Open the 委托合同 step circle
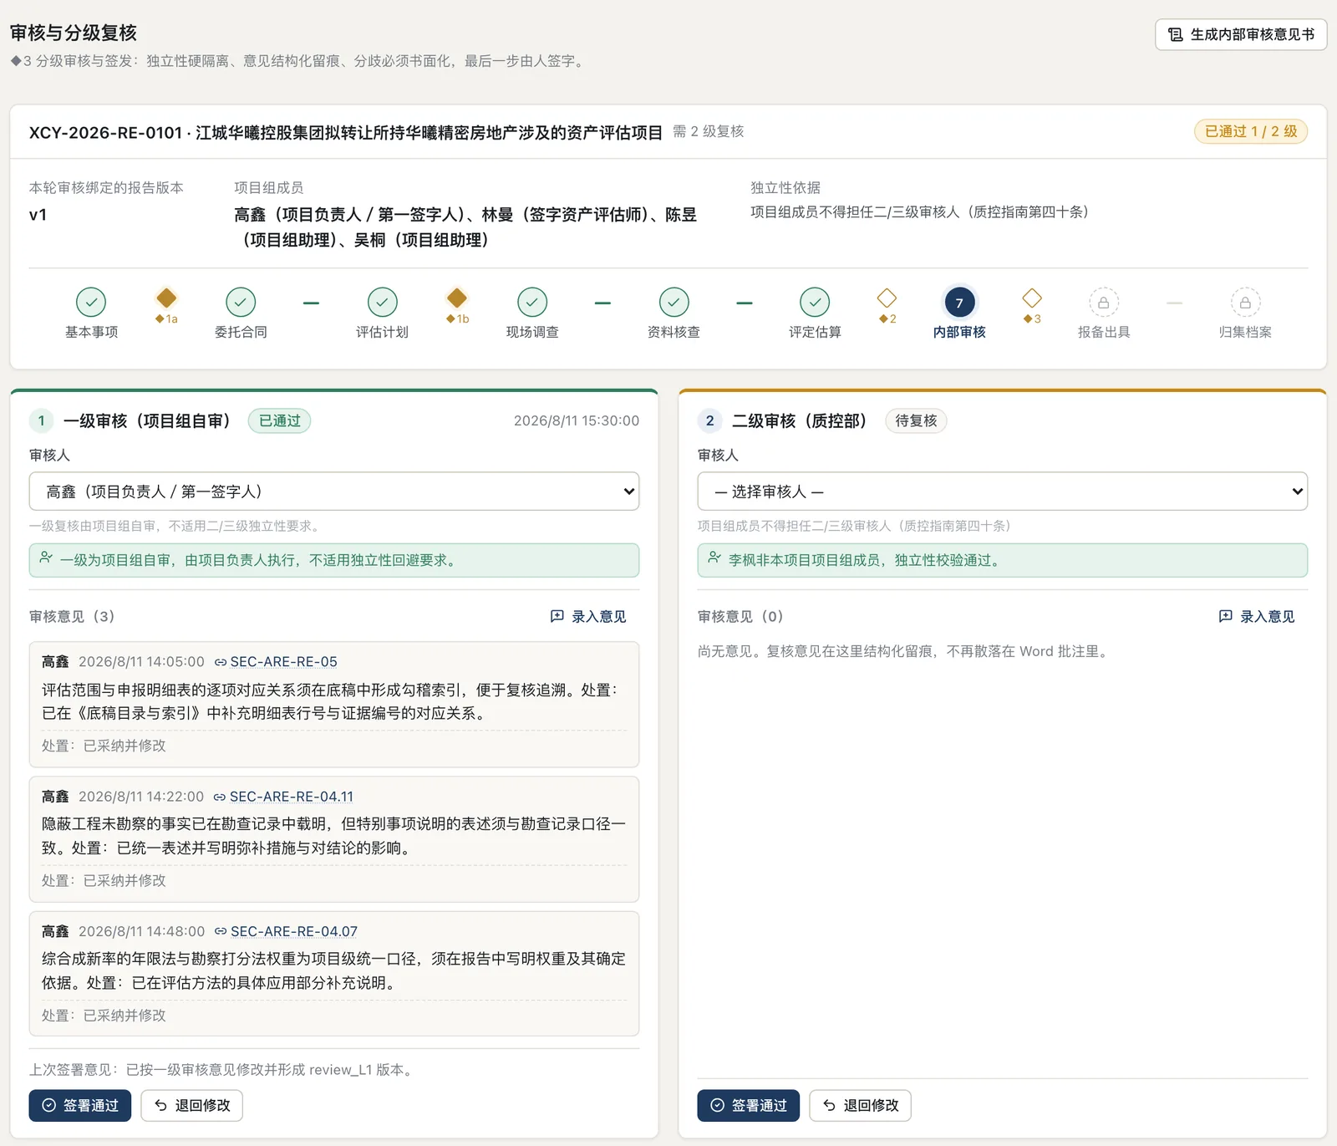Screen dimensions: 1337x1146 tap(241, 302)
